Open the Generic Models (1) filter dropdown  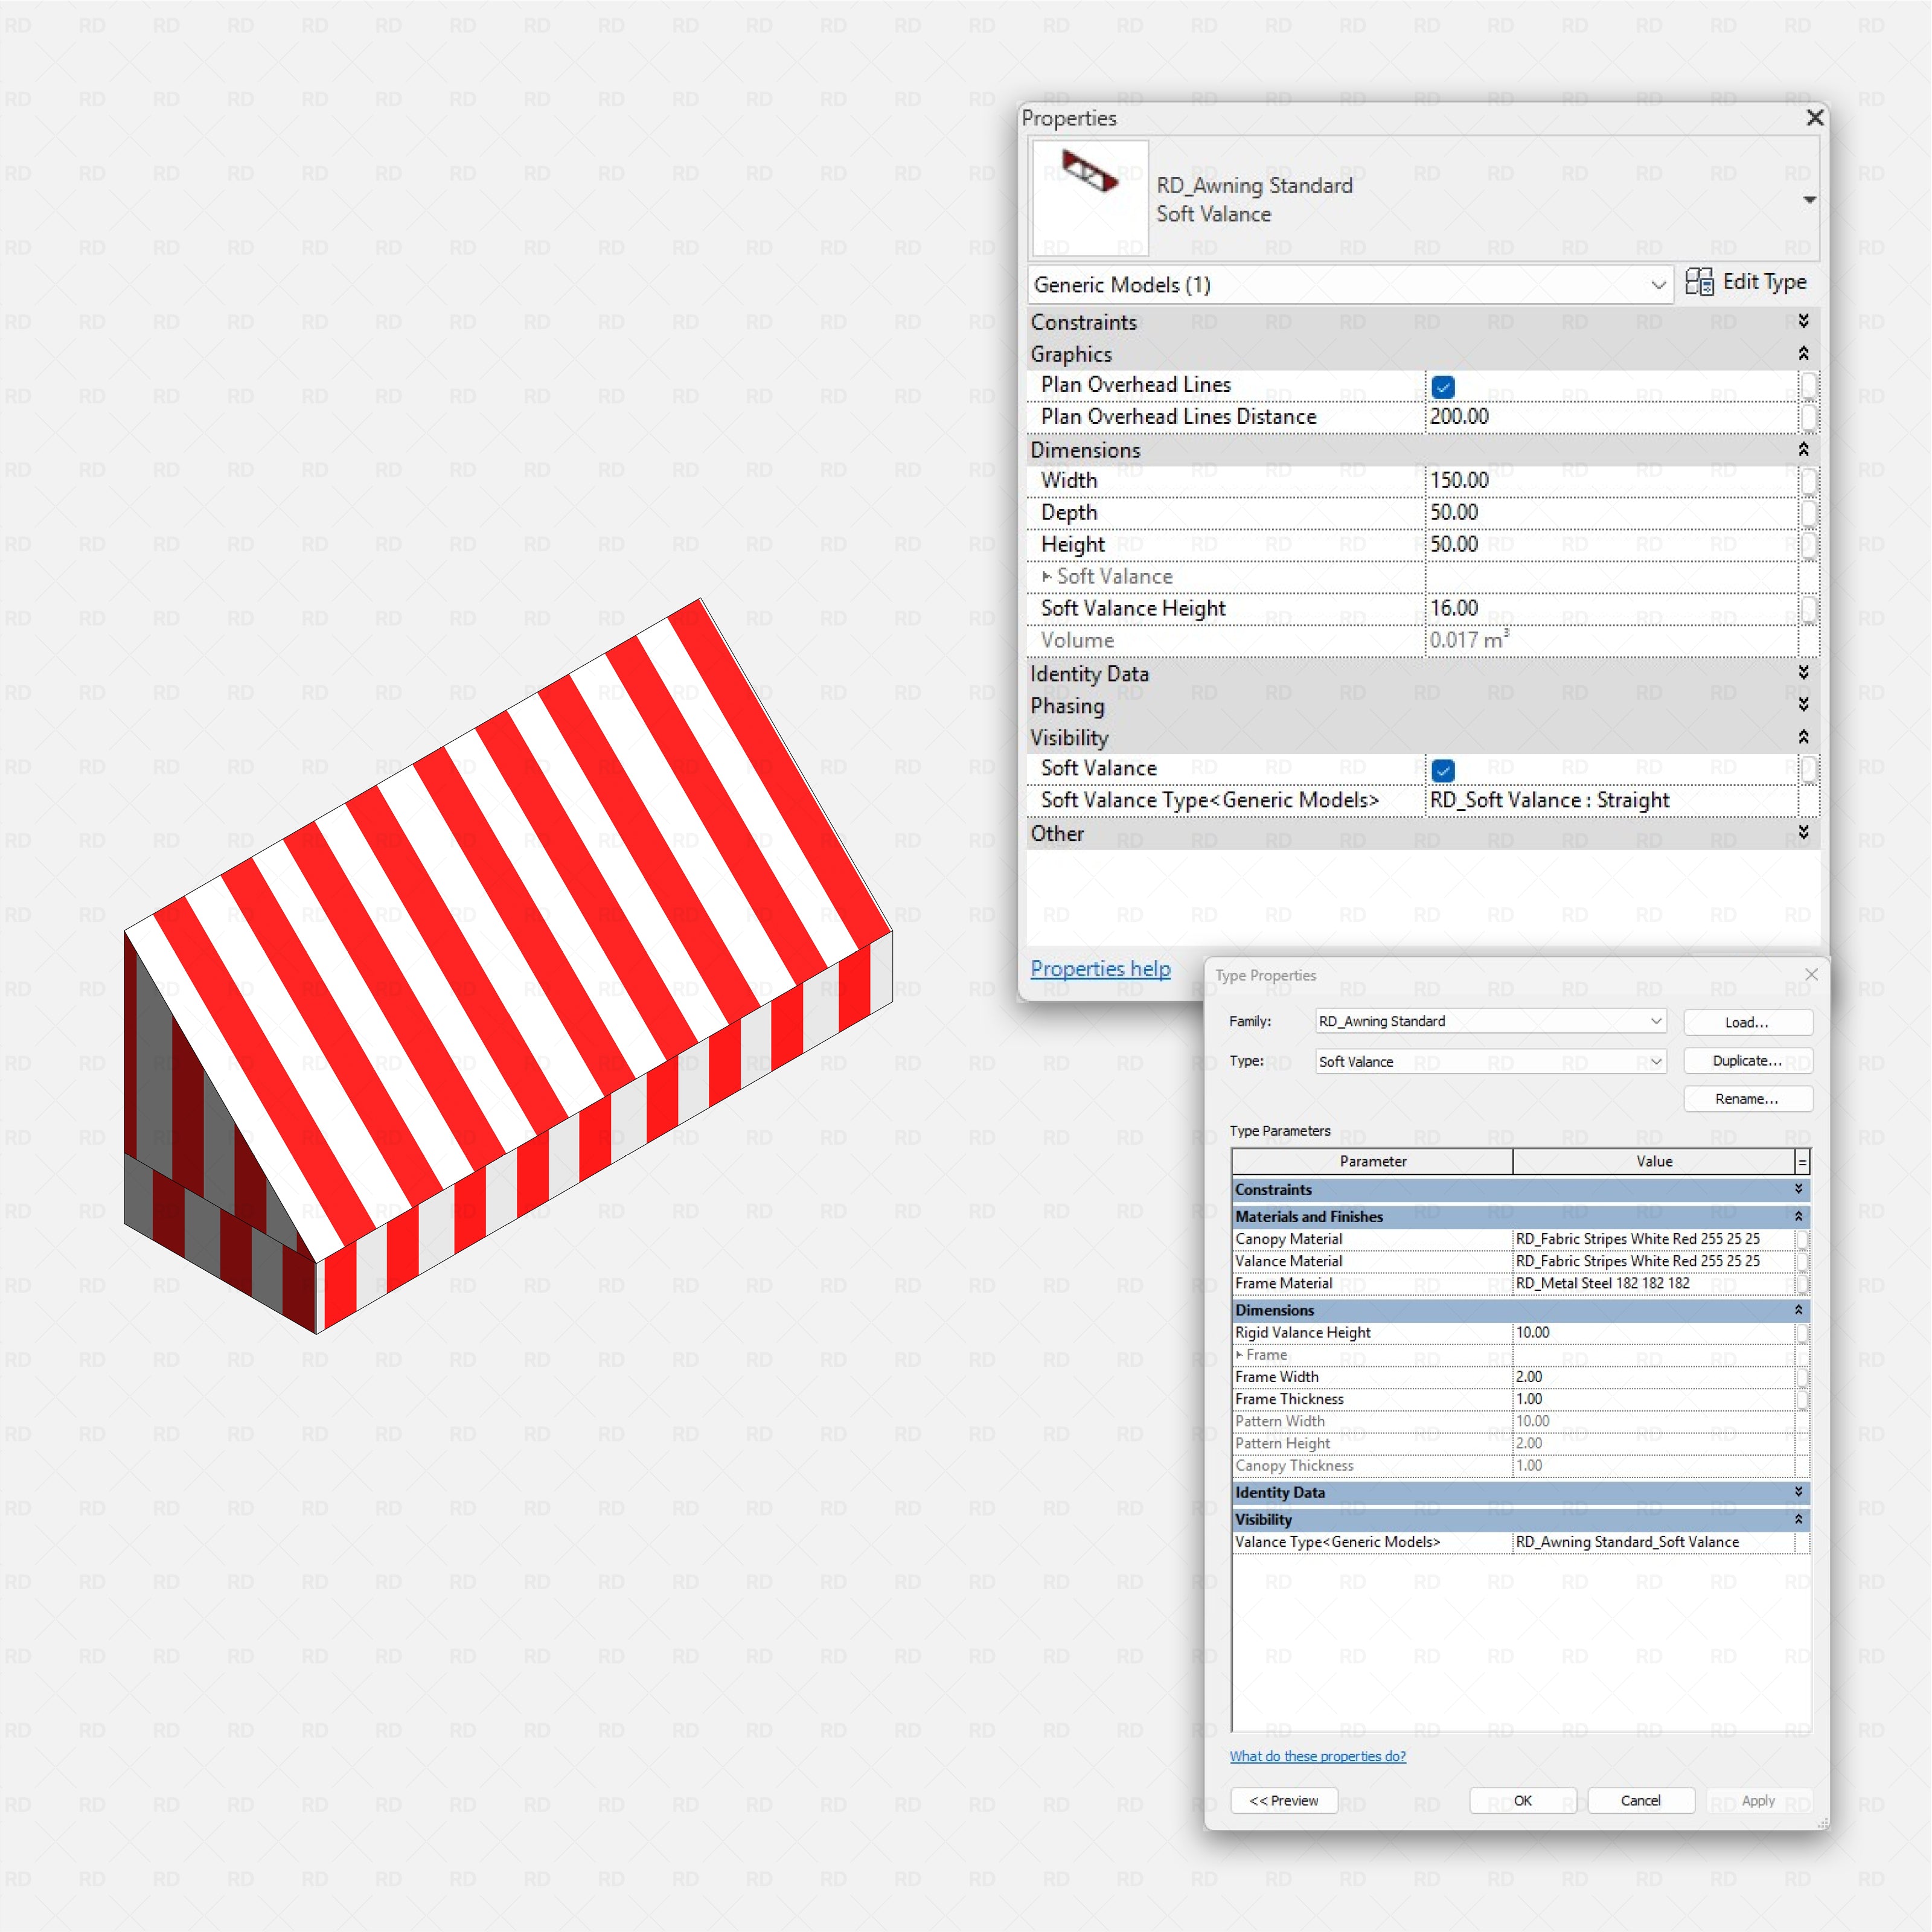(x=1350, y=285)
